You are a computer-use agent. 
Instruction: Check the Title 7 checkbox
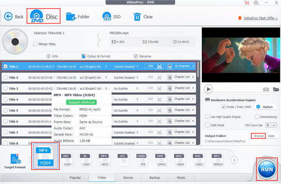(5, 132)
